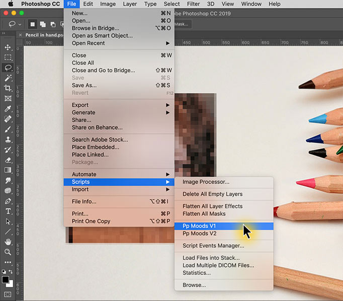Image resolution: width=343 pixels, height=301 pixels.
Task: Select the Clone Stamp tool
Action: (8, 139)
